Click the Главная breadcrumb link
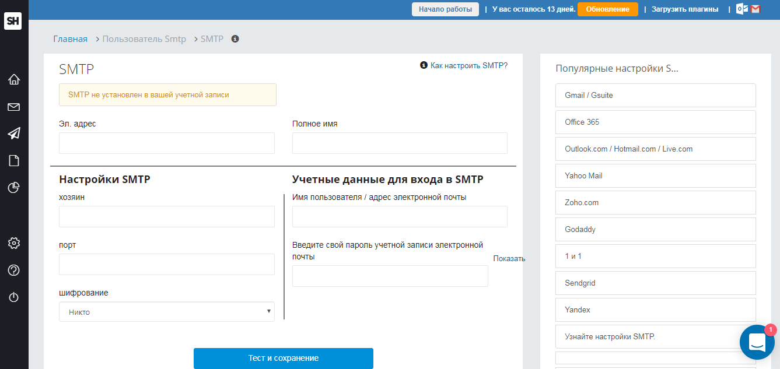Screen dimensions: 780x369 70,39
